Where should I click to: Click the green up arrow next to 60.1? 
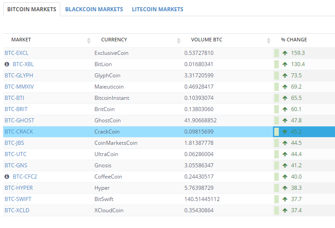tap(285, 109)
